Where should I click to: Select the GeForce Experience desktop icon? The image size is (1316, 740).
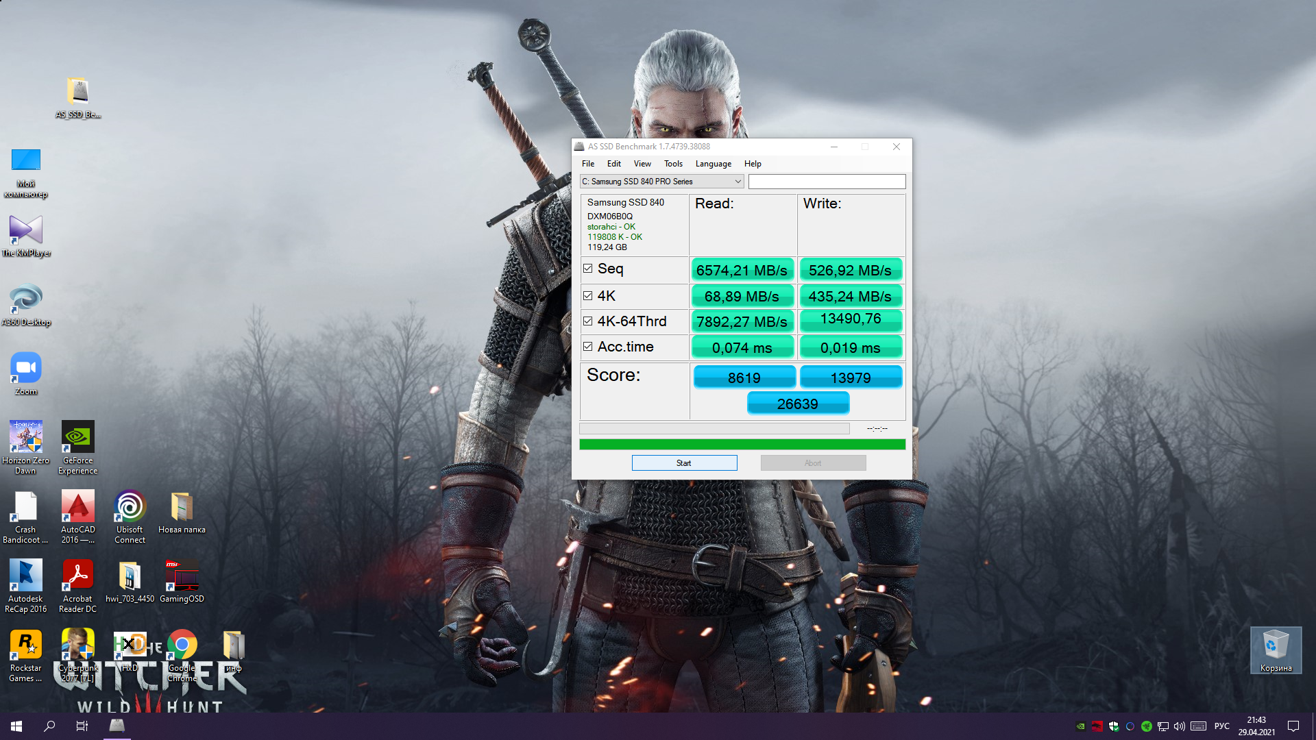pos(78,448)
